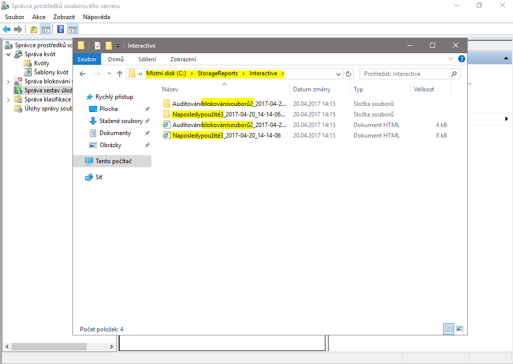Open the Naposledypoužité3 HTML document
Image resolution: width=513 pixels, height=364 pixels.
(226, 135)
